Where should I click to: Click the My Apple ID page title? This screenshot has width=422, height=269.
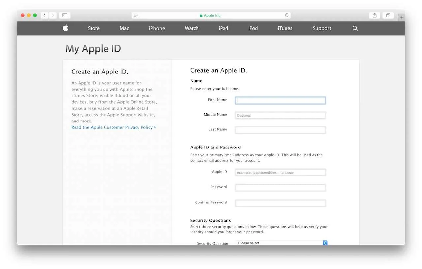(x=93, y=49)
